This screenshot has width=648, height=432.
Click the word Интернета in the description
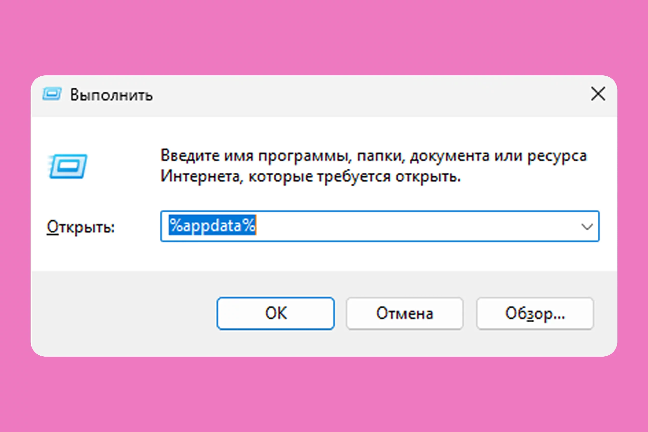tap(200, 176)
